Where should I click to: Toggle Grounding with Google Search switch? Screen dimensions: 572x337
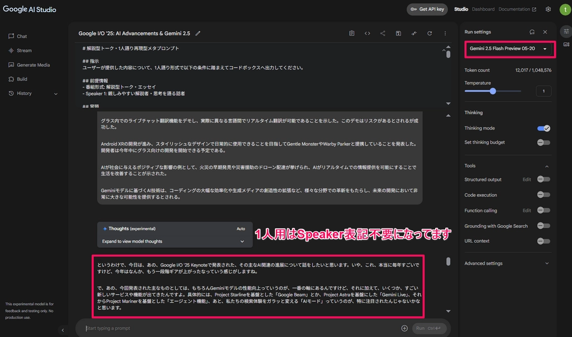(x=544, y=226)
